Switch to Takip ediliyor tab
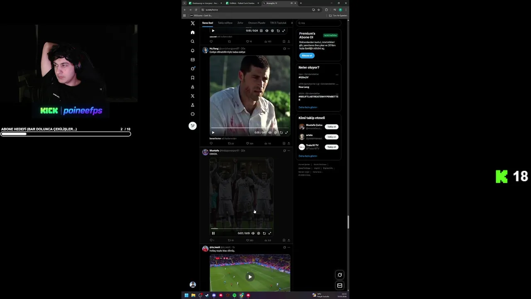531x299 pixels. point(225,23)
